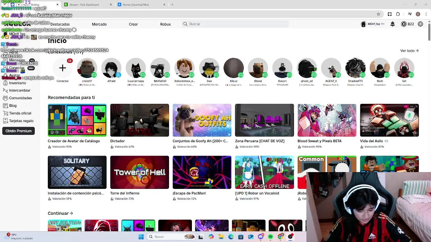Click the Windows Start button
431x242 pixels.
141,237
